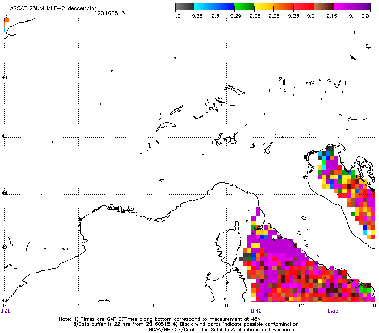The width and height of the screenshot is (379, 333).
Task: Click the longitude label '9' on bottom axis
Action: tap(226, 306)
